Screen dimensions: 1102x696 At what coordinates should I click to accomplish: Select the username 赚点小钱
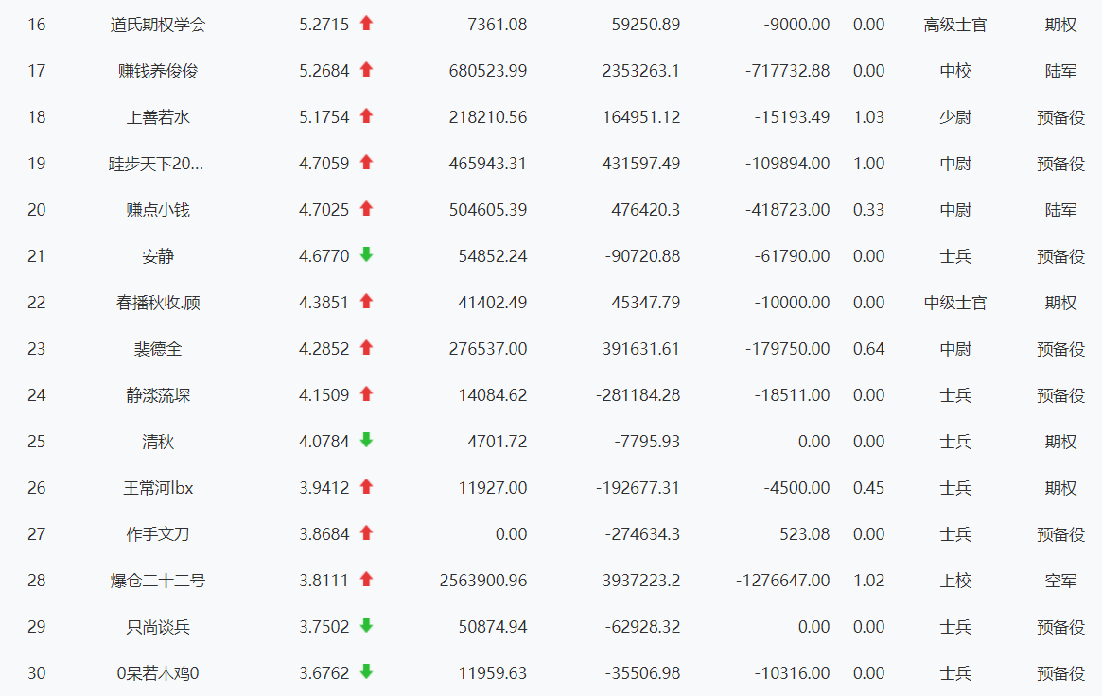coord(158,210)
